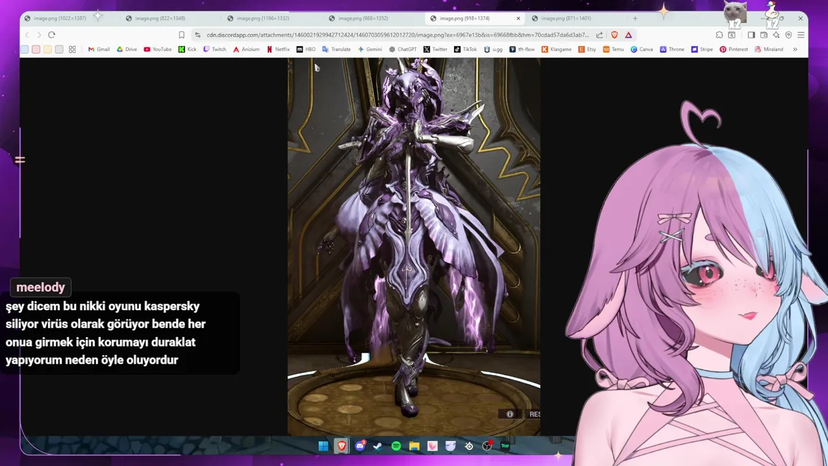
Task: Open Twitch bookmark
Action: tap(215, 49)
